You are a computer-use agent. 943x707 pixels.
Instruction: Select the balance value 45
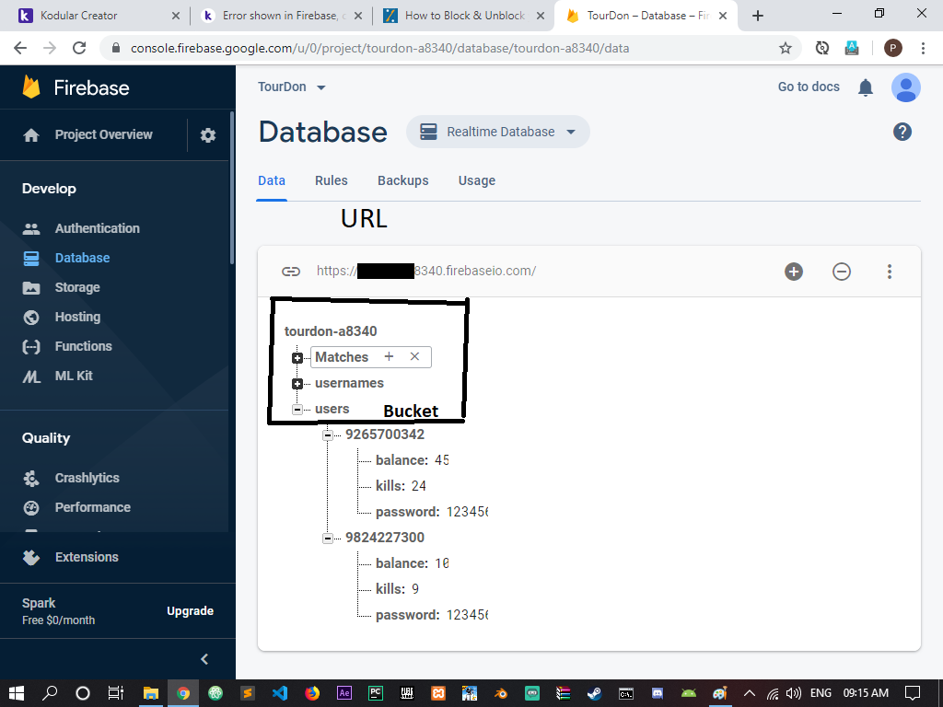(x=441, y=460)
